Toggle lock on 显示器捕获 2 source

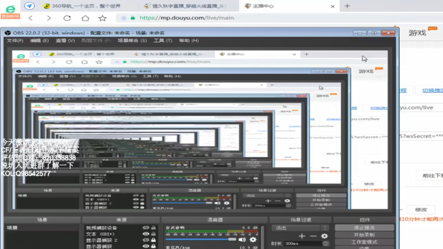pyautogui.click(x=153, y=240)
